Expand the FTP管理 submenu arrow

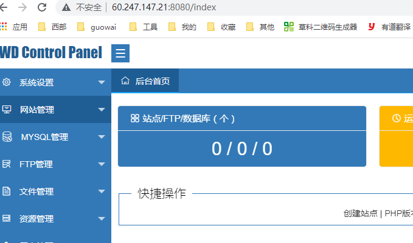[x=102, y=165]
